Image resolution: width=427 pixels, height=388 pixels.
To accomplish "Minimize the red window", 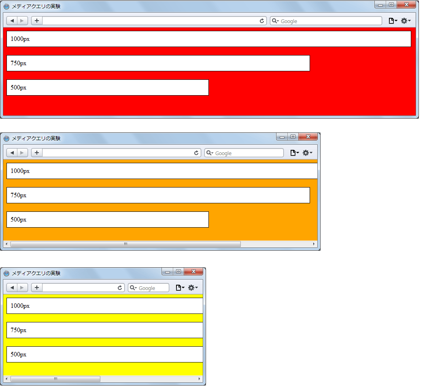I will click(380, 4).
